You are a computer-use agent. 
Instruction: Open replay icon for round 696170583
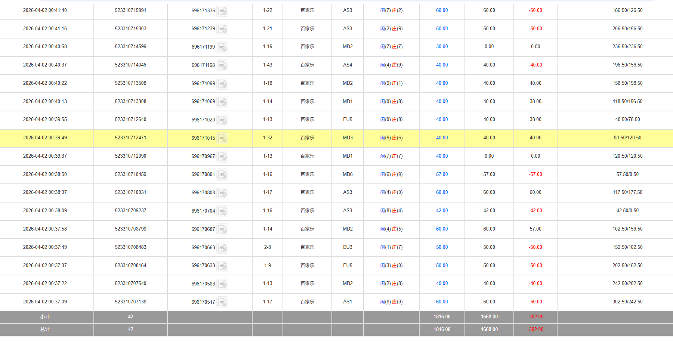coord(223,284)
